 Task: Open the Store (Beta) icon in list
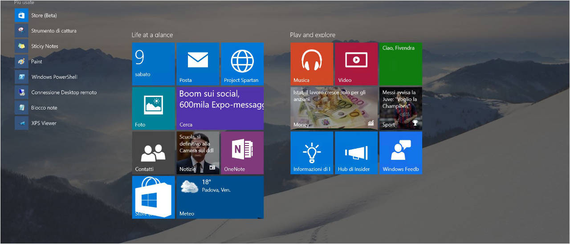coord(21,15)
